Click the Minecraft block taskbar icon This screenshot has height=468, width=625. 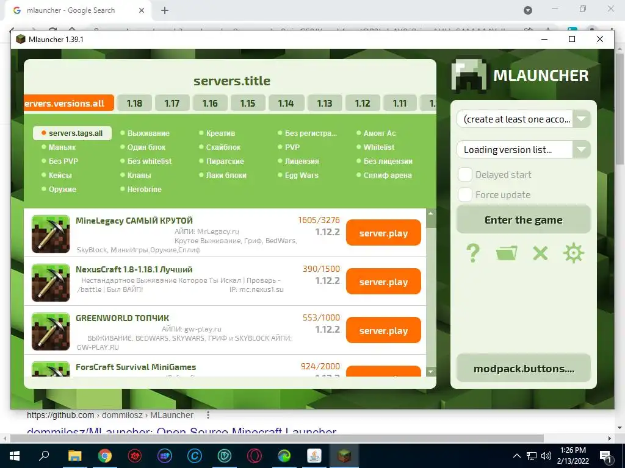coord(344,456)
